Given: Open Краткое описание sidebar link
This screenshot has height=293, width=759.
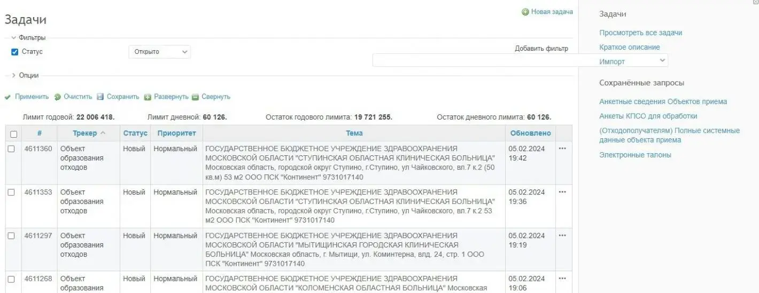Looking at the screenshot, I should coord(629,47).
